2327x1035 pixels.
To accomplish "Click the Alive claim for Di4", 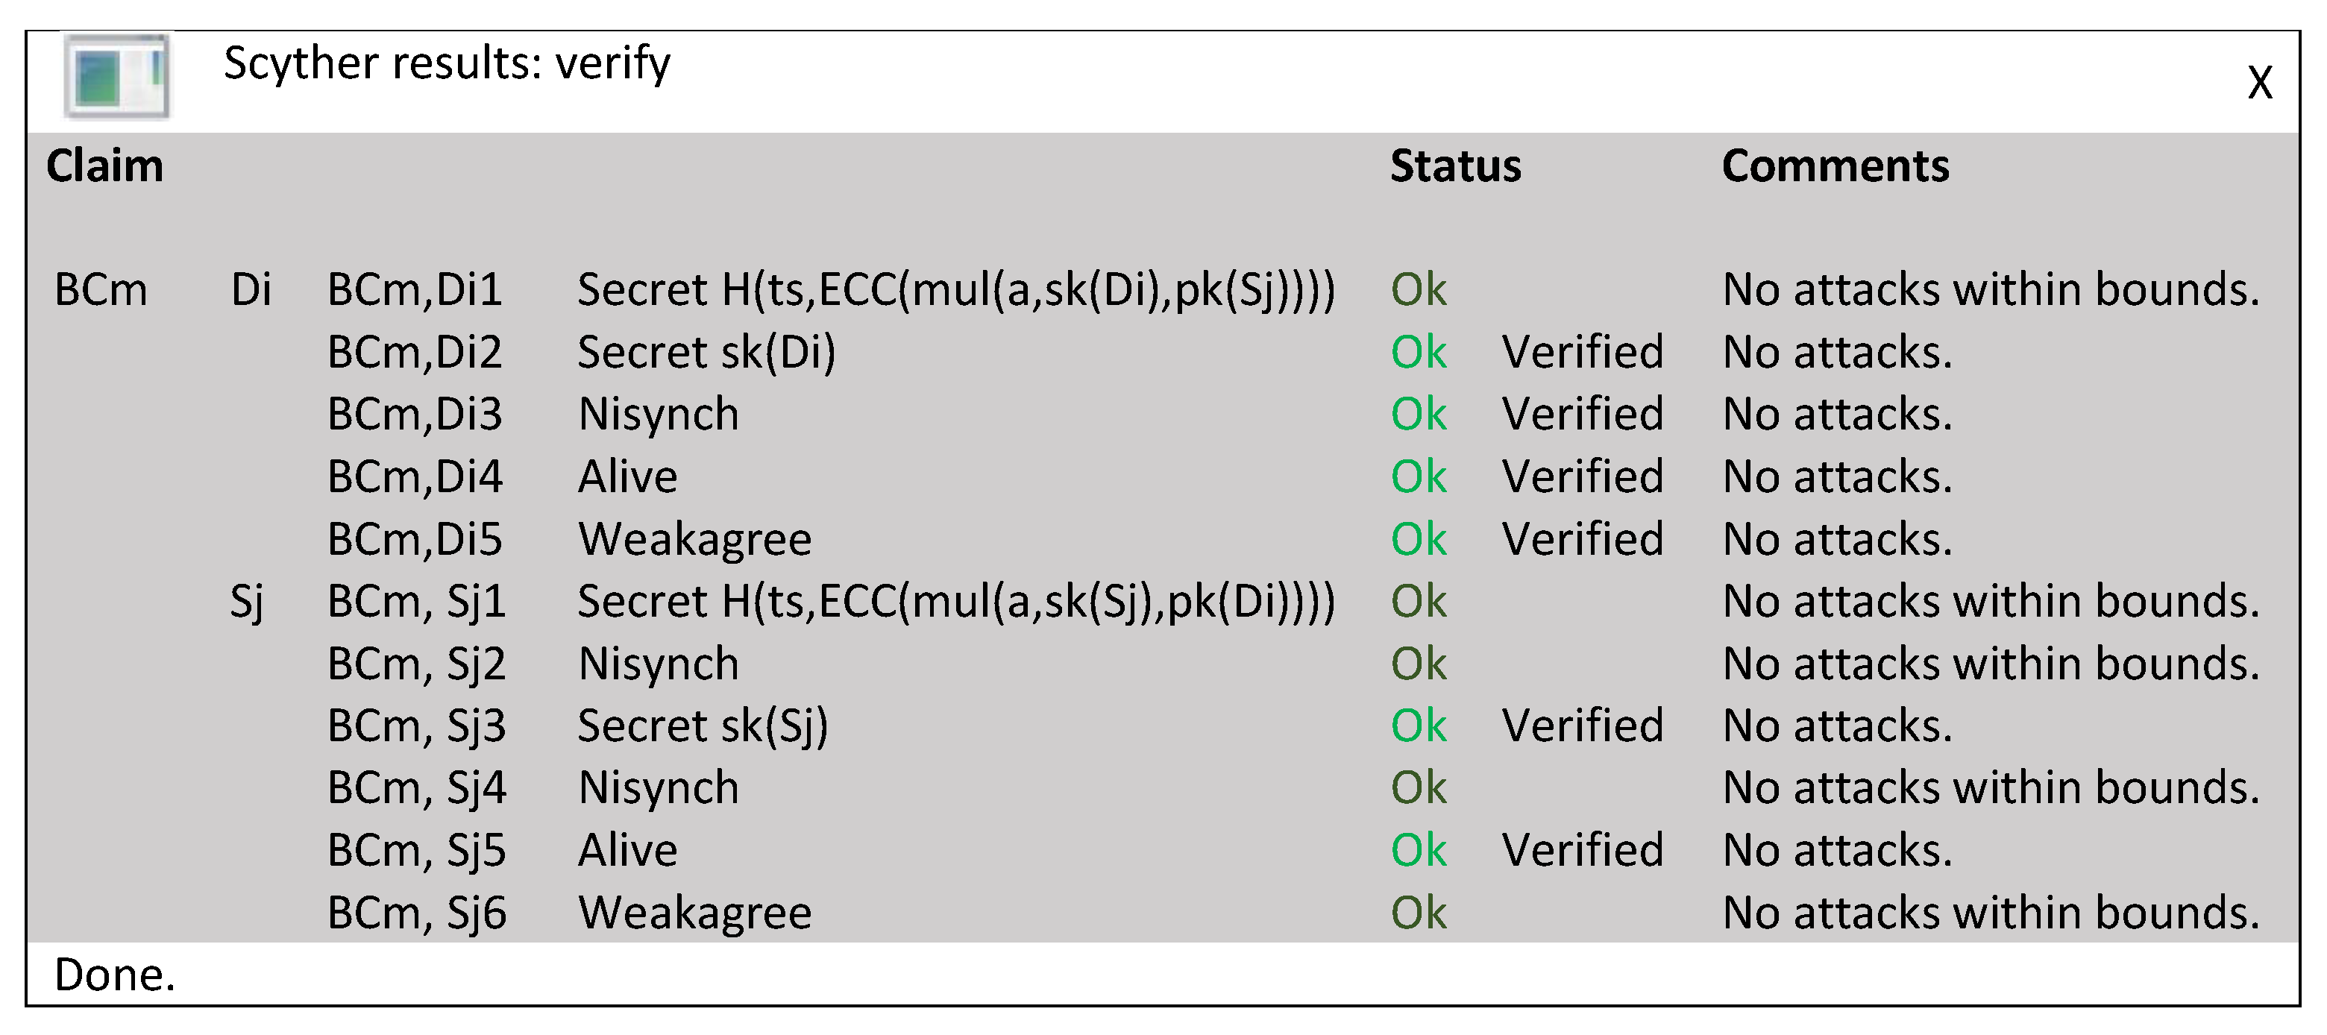I will coord(627,476).
